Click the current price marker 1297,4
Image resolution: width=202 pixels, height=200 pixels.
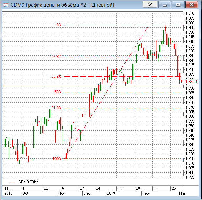click(x=191, y=82)
